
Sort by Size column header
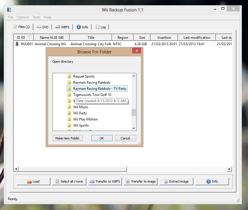coord(142,37)
